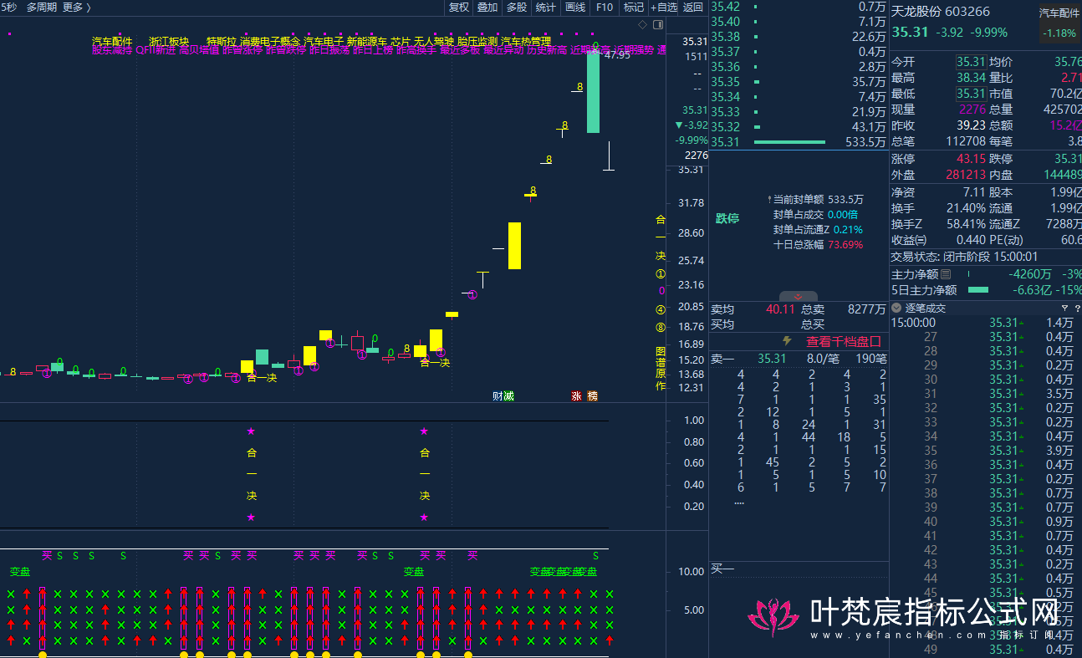Click the 财 marker on chart
The image size is (1082, 658).
[498, 395]
